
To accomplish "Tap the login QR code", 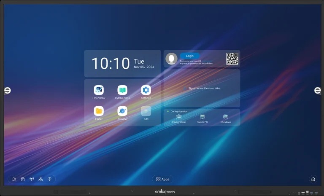I will [232, 59].
